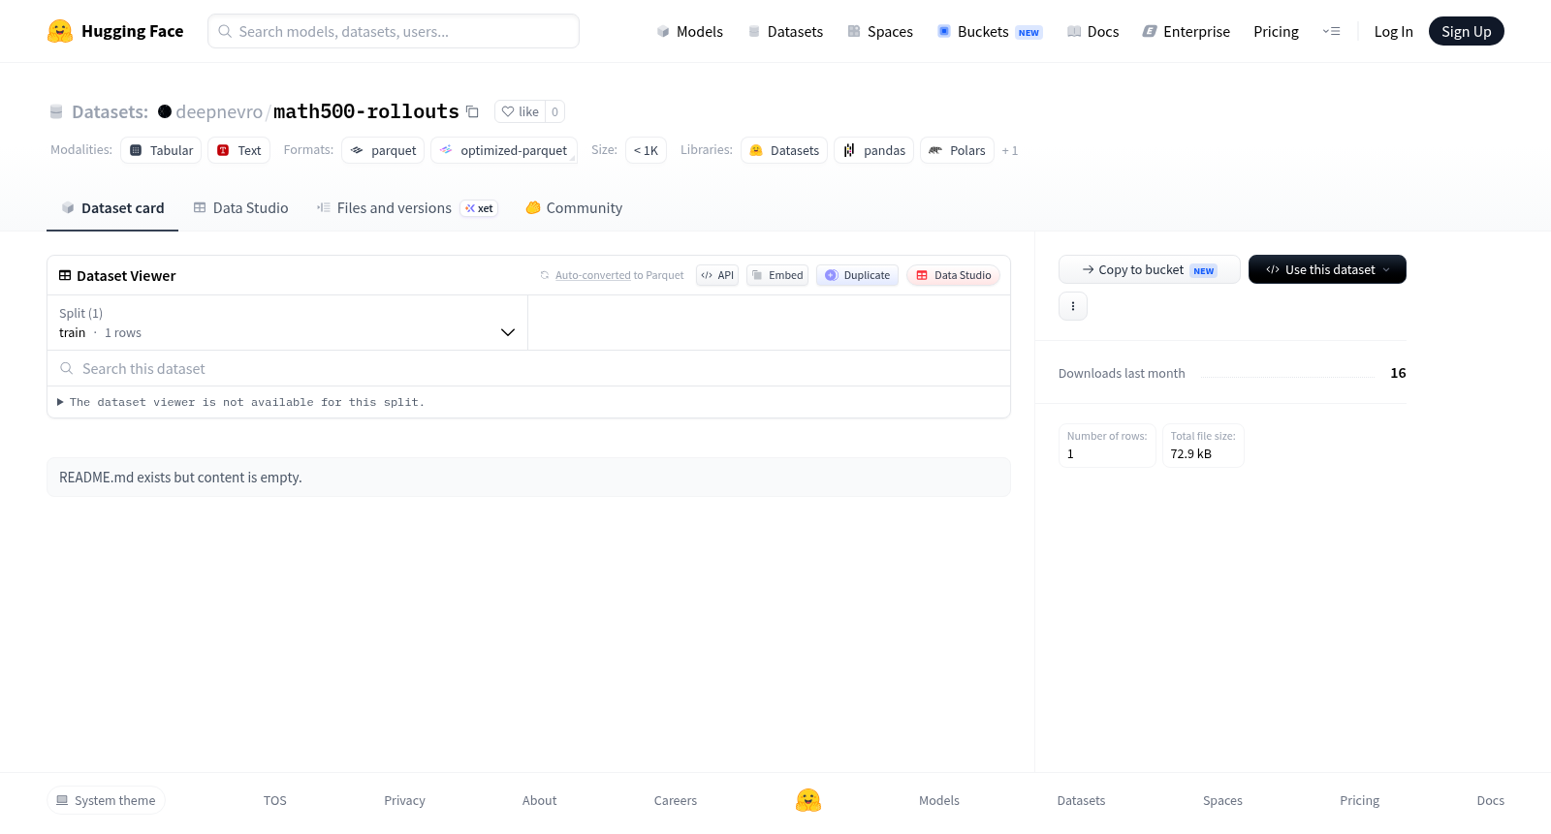Image resolution: width=1551 pixels, height=834 pixels.
Task: Open the Use this dataset dropdown
Action: (x=1327, y=269)
